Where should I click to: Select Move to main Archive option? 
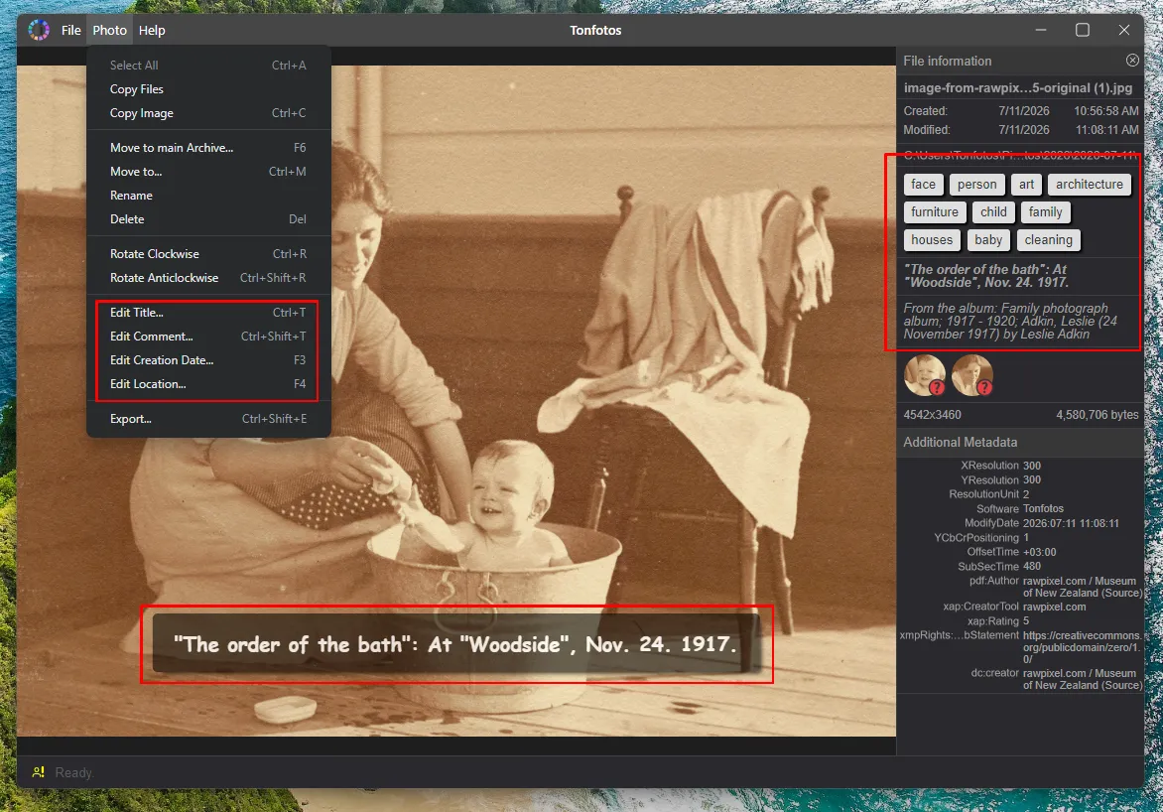(207, 148)
